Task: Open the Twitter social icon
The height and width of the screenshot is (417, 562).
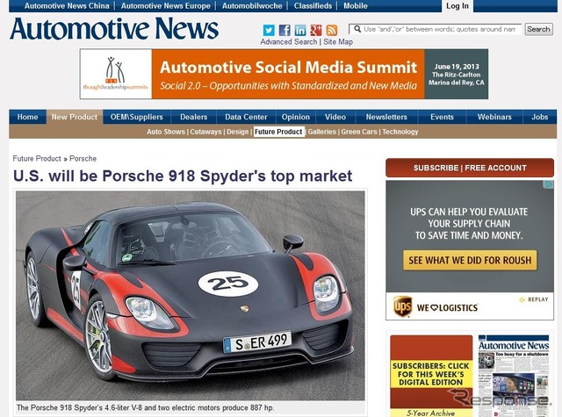Action: 269,30
